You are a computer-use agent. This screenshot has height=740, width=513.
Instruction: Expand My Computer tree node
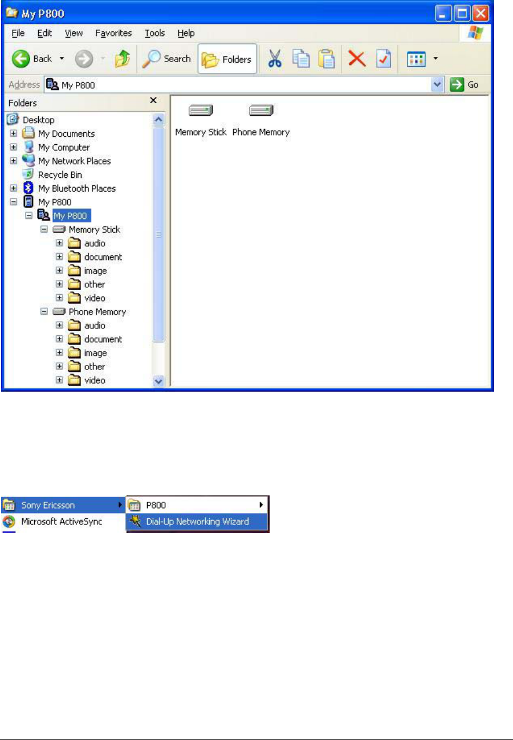14,147
